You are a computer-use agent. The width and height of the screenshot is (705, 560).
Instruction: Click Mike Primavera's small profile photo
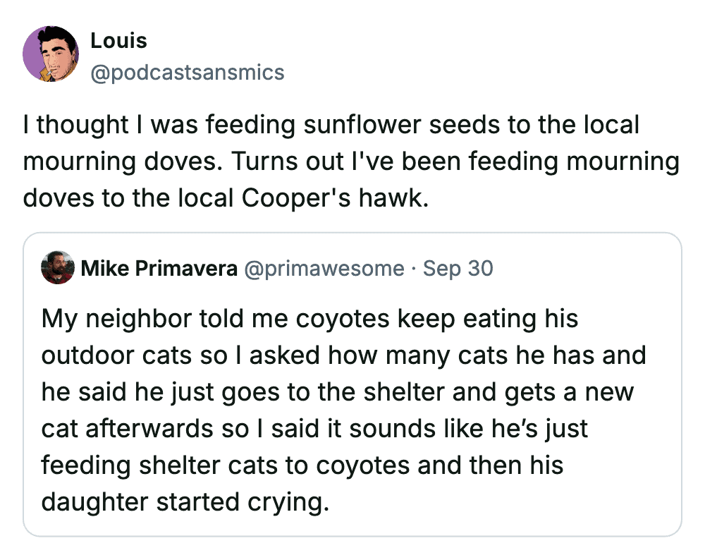pyautogui.click(x=58, y=268)
